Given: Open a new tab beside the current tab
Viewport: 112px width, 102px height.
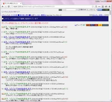Looking at the screenshot, I should [24, 4].
